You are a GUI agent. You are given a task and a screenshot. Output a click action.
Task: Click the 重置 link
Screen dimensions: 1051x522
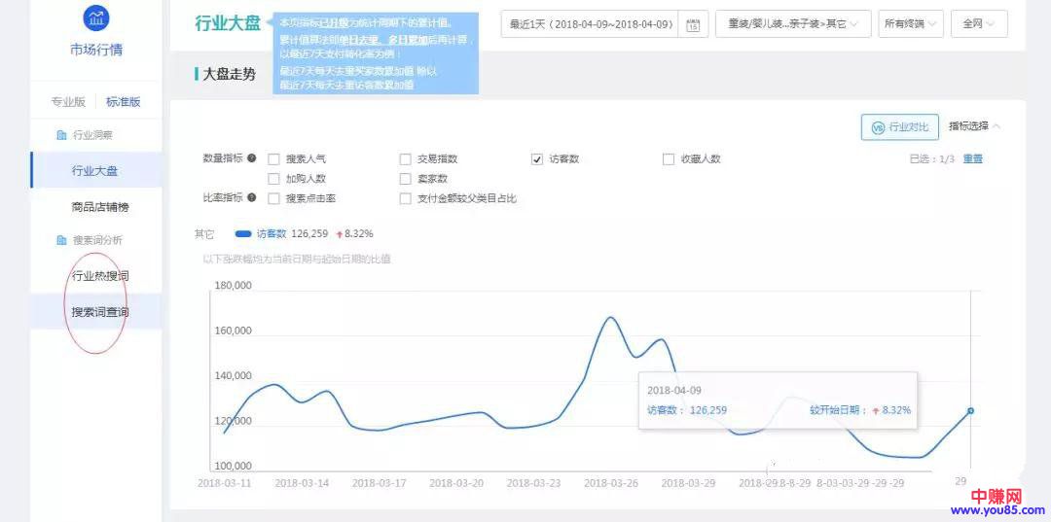tap(972, 158)
